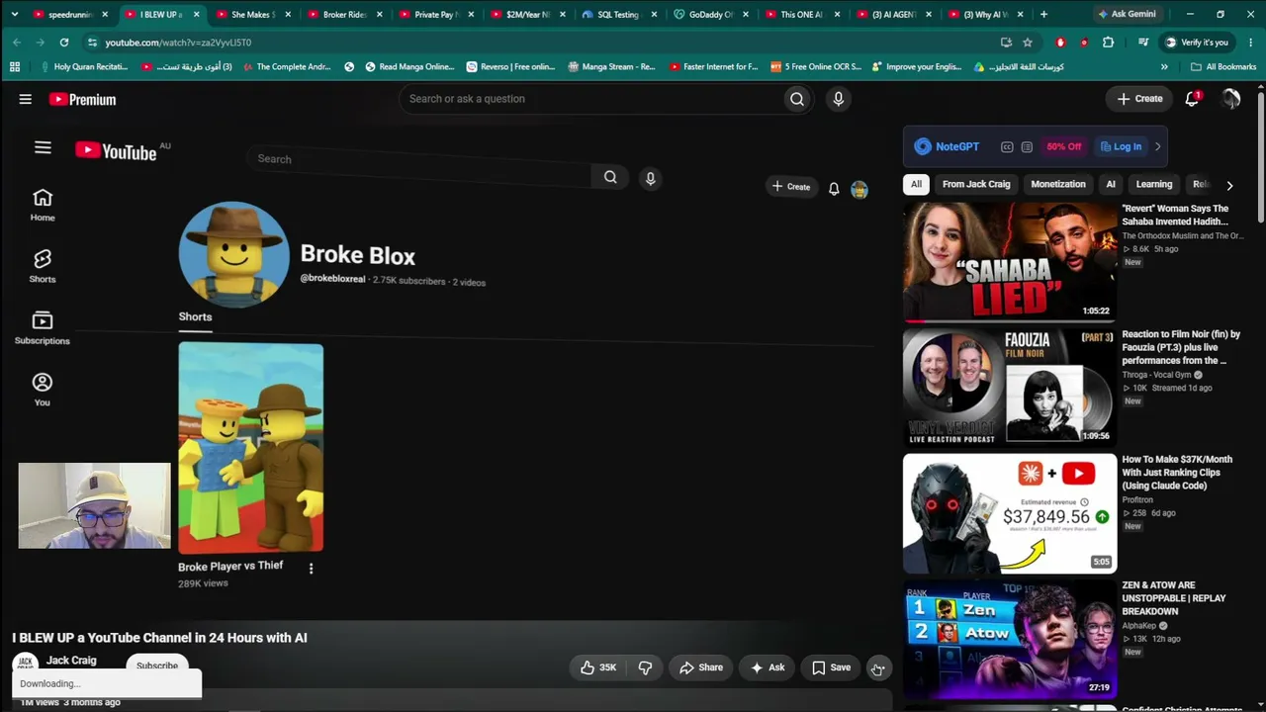Save the video to a playlist
Viewport: 1266px width, 712px height.
(831, 667)
